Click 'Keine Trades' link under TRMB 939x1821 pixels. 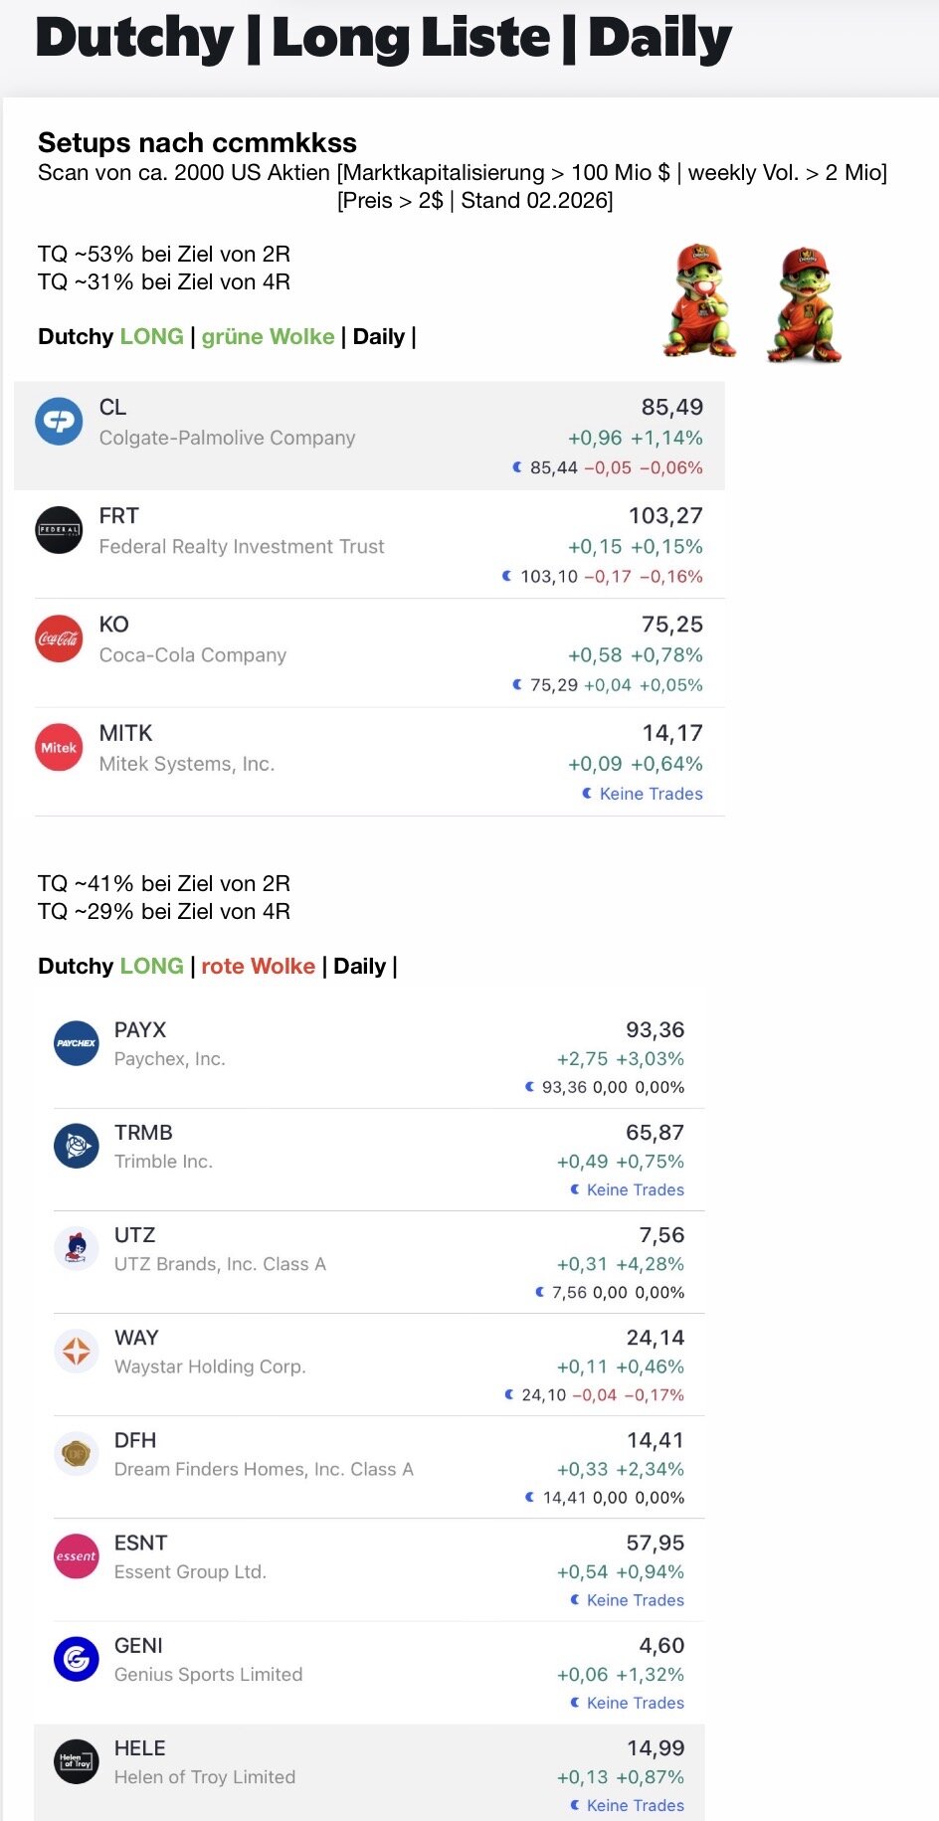pos(635,1189)
